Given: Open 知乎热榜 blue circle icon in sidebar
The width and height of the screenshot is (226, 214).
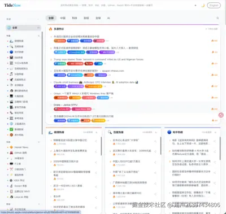Looking at the screenshot, I should coord(11,52).
